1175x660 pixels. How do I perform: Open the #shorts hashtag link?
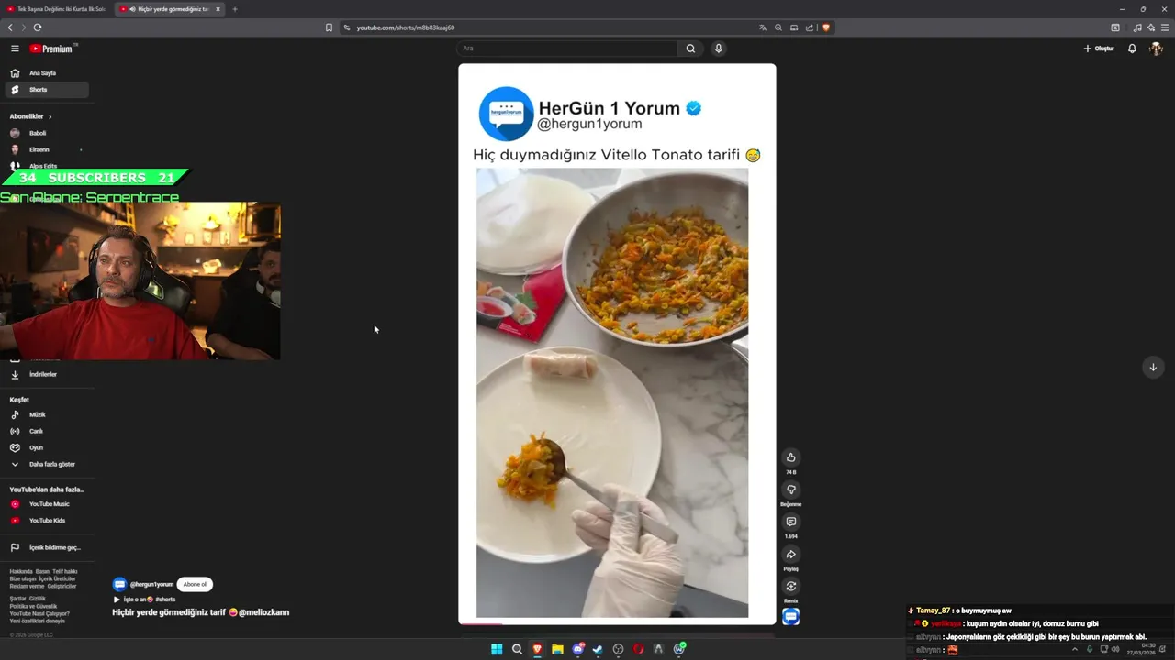pyautogui.click(x=165, y=599)
